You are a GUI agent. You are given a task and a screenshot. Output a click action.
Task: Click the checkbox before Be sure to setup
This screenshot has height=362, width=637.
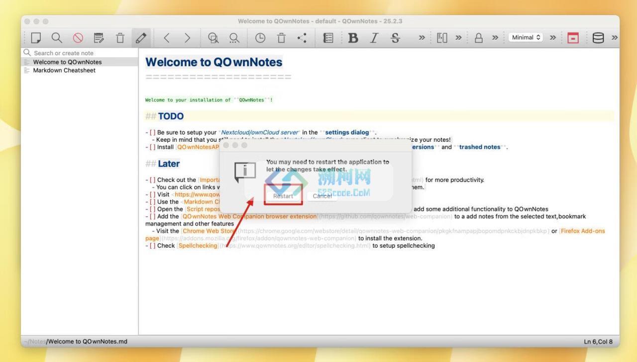(152, 133)
